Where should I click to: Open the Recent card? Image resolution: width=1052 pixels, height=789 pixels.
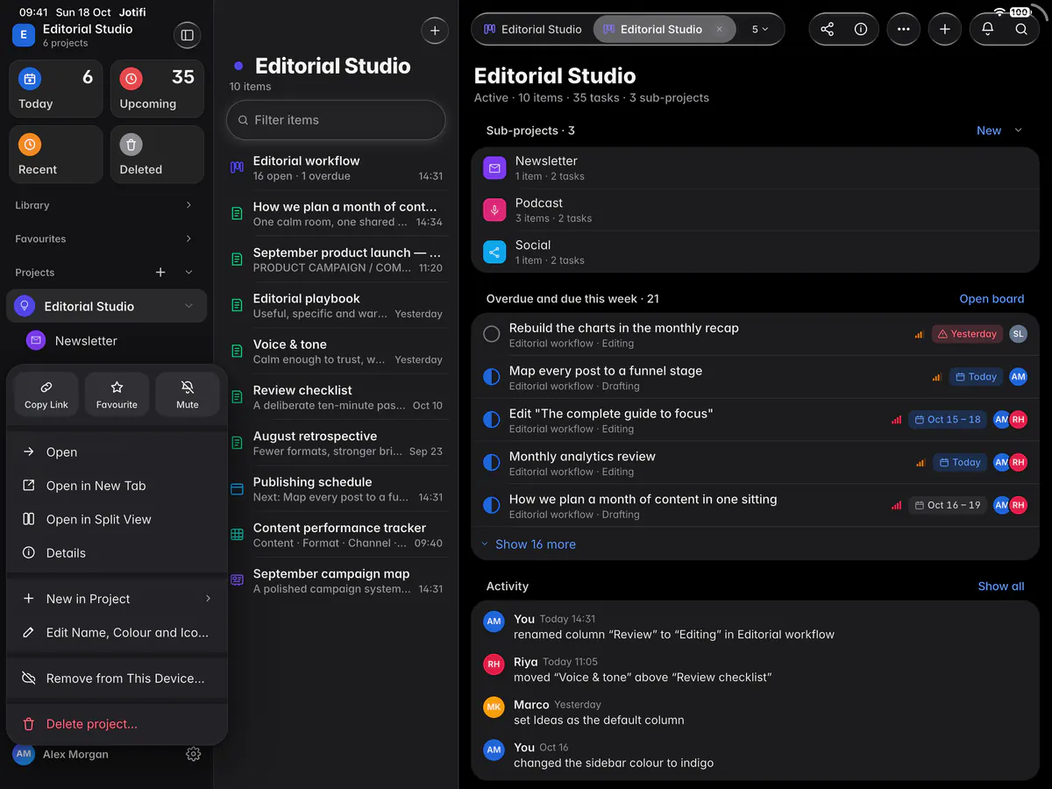56,155
